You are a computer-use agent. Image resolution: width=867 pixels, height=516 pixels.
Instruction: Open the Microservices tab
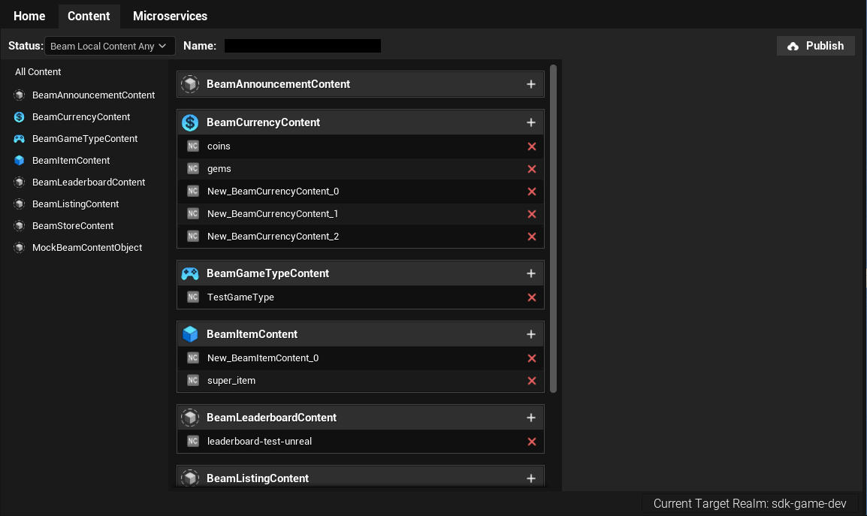pyautogui.click(x=170, y=16)
